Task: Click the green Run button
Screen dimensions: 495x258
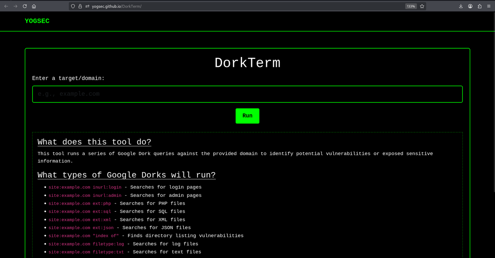Action: point(247,116)
